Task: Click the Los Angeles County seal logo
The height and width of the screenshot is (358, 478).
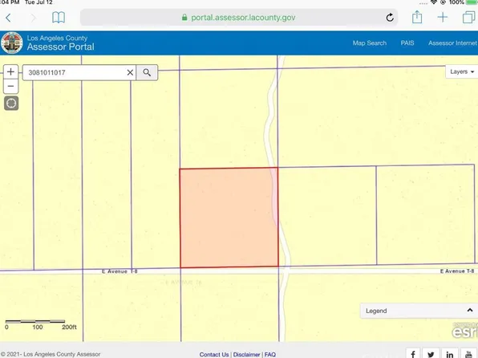Action: click(x=11, y=43)
